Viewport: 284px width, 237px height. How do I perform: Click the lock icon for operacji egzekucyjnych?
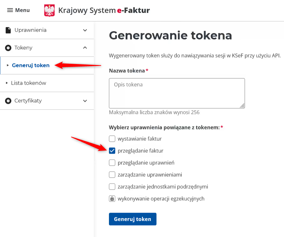pos(112,199)
